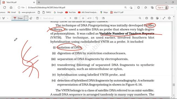The height and width of the screenshot is (99, 177).
Task: Open the (46) Detail Analysis bookmark
Action: tap(88, 12)
